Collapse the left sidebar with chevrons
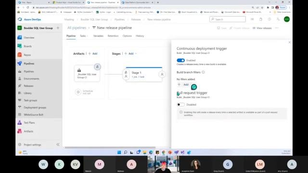 coord(58,145)
